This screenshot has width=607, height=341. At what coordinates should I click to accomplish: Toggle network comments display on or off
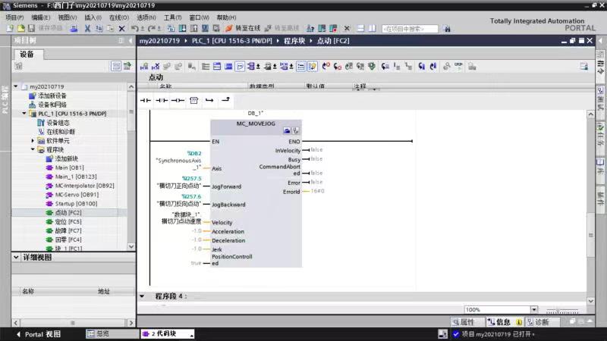(x=300, y=67)
